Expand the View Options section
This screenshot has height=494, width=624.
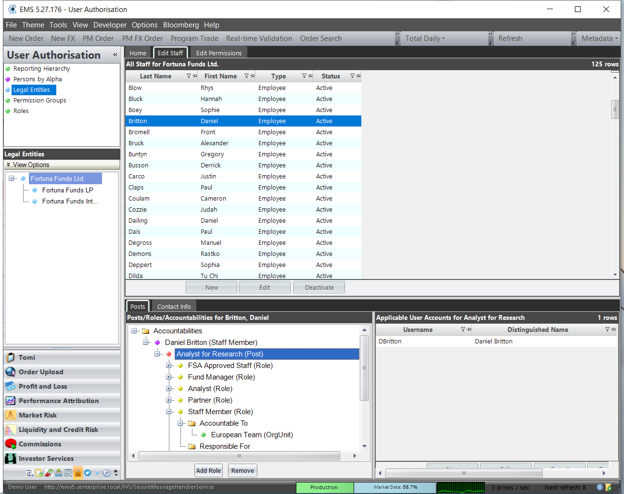point(9,165)
